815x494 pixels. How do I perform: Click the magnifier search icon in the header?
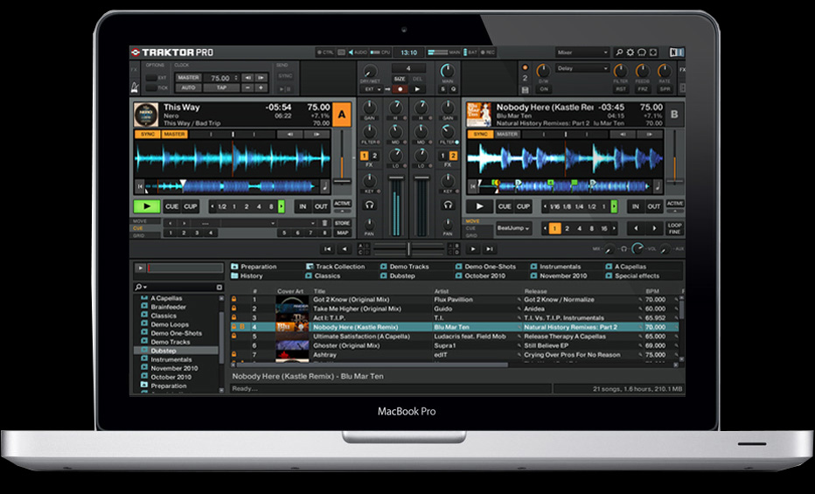(620, 52)
